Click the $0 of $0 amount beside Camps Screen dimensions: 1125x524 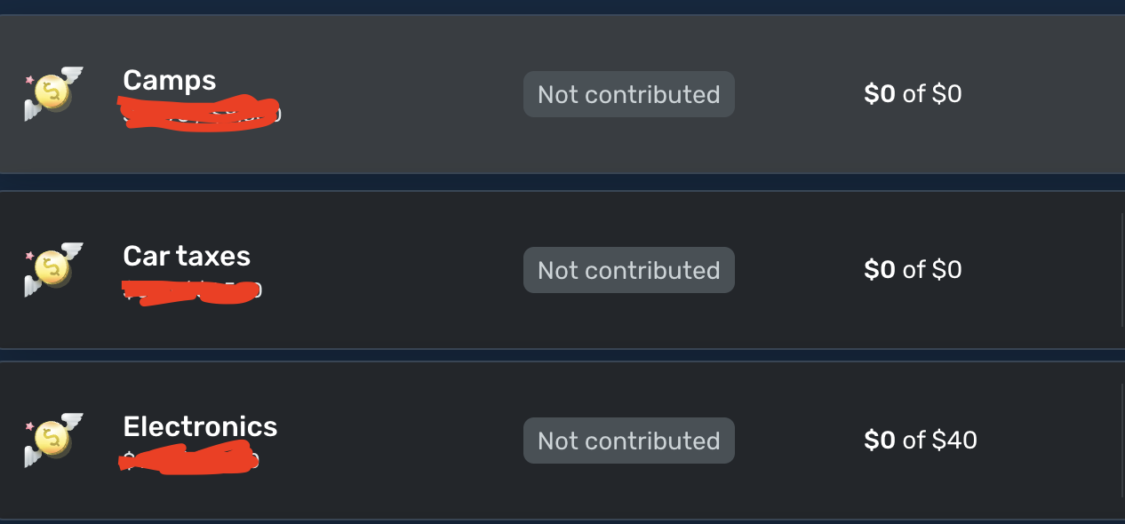(913, 93)
